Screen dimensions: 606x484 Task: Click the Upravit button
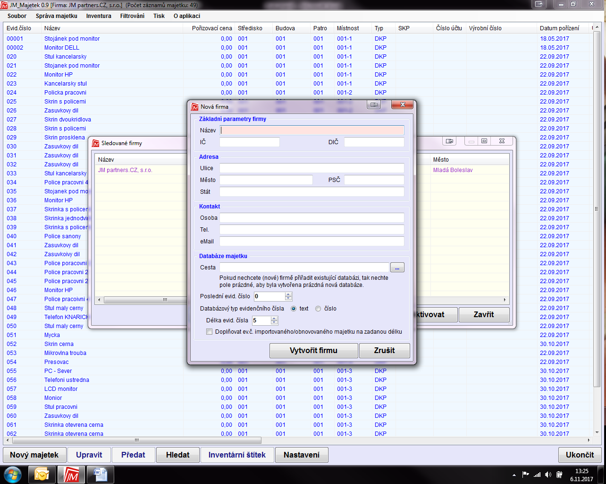coord(89,455)
